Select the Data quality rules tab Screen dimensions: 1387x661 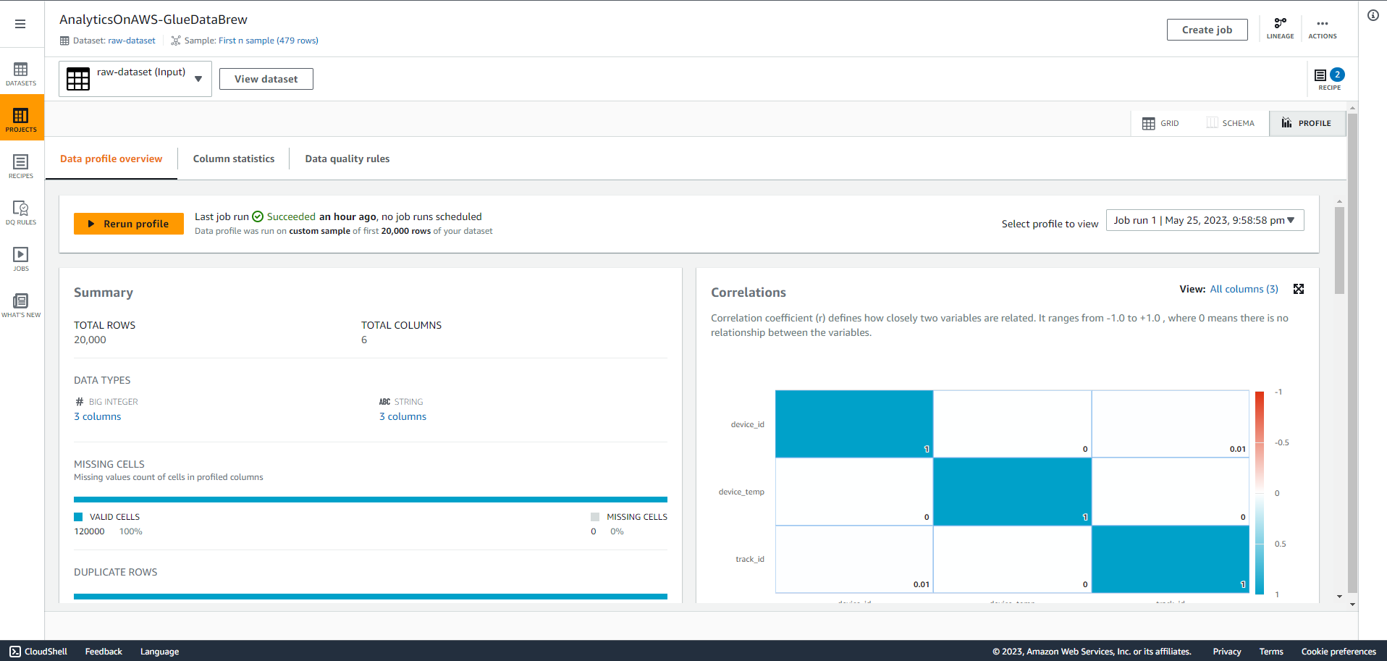(347, 159)
